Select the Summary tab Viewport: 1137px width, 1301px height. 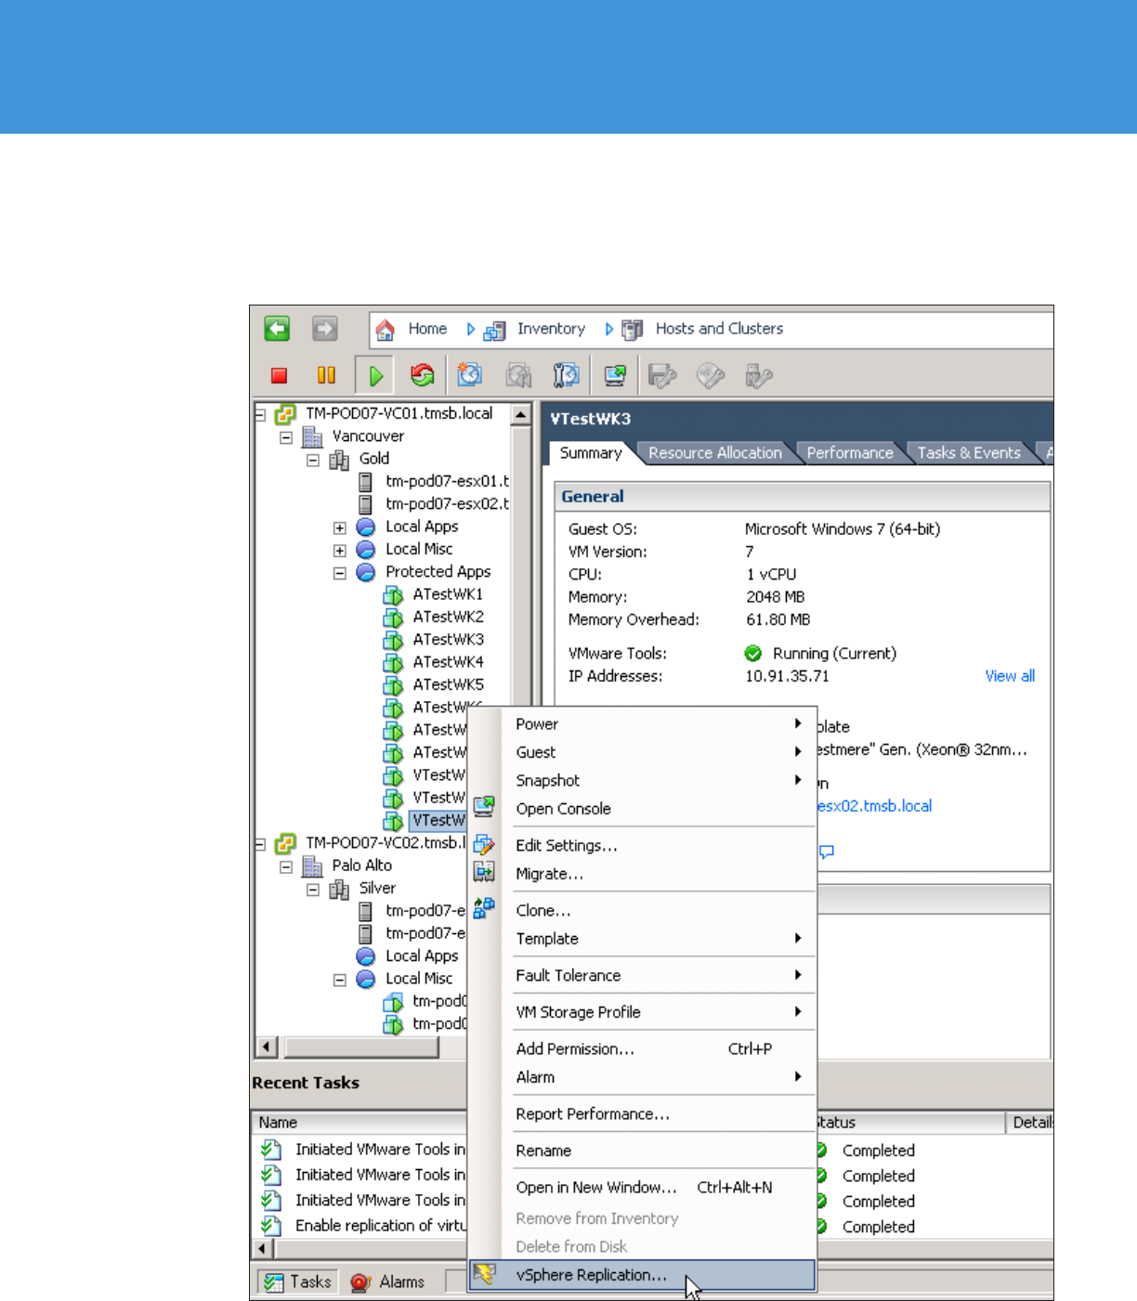(590, 453)
